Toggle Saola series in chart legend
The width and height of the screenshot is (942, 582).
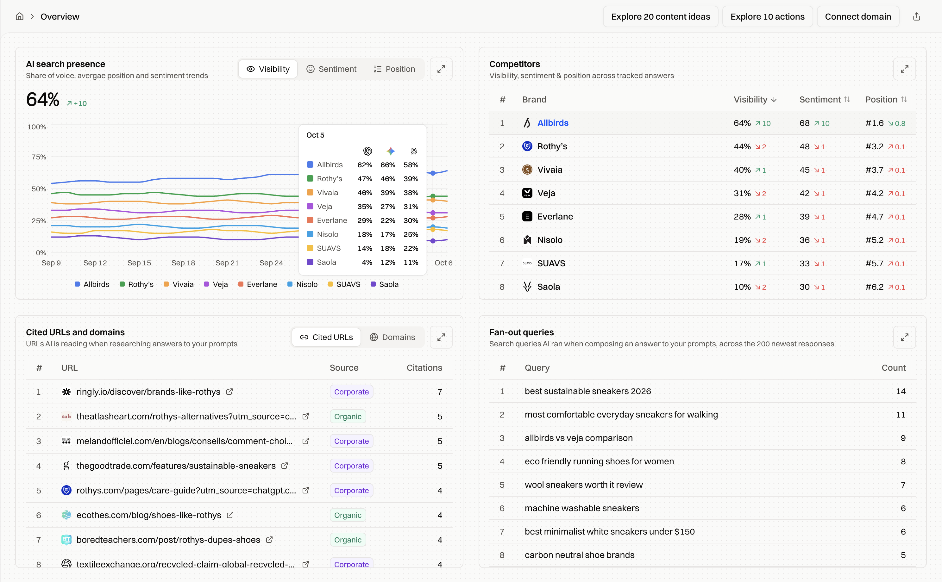384,284
